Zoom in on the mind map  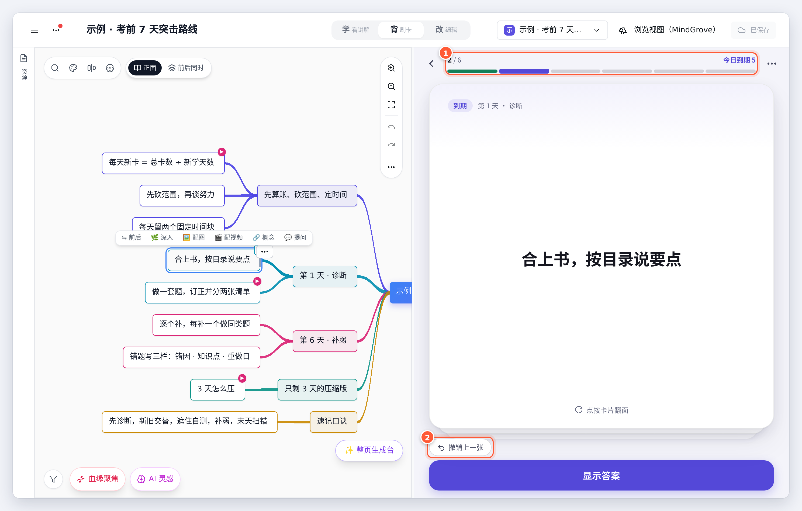(x=391, y=68)
